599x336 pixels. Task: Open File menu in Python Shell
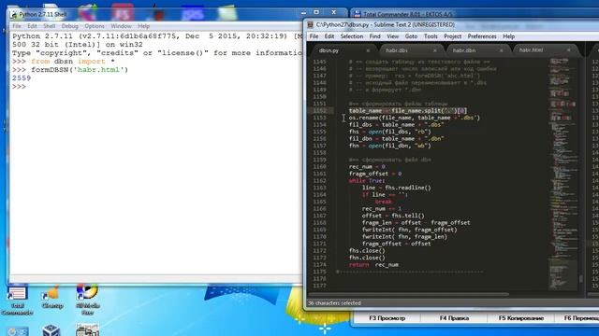point(17,26)
